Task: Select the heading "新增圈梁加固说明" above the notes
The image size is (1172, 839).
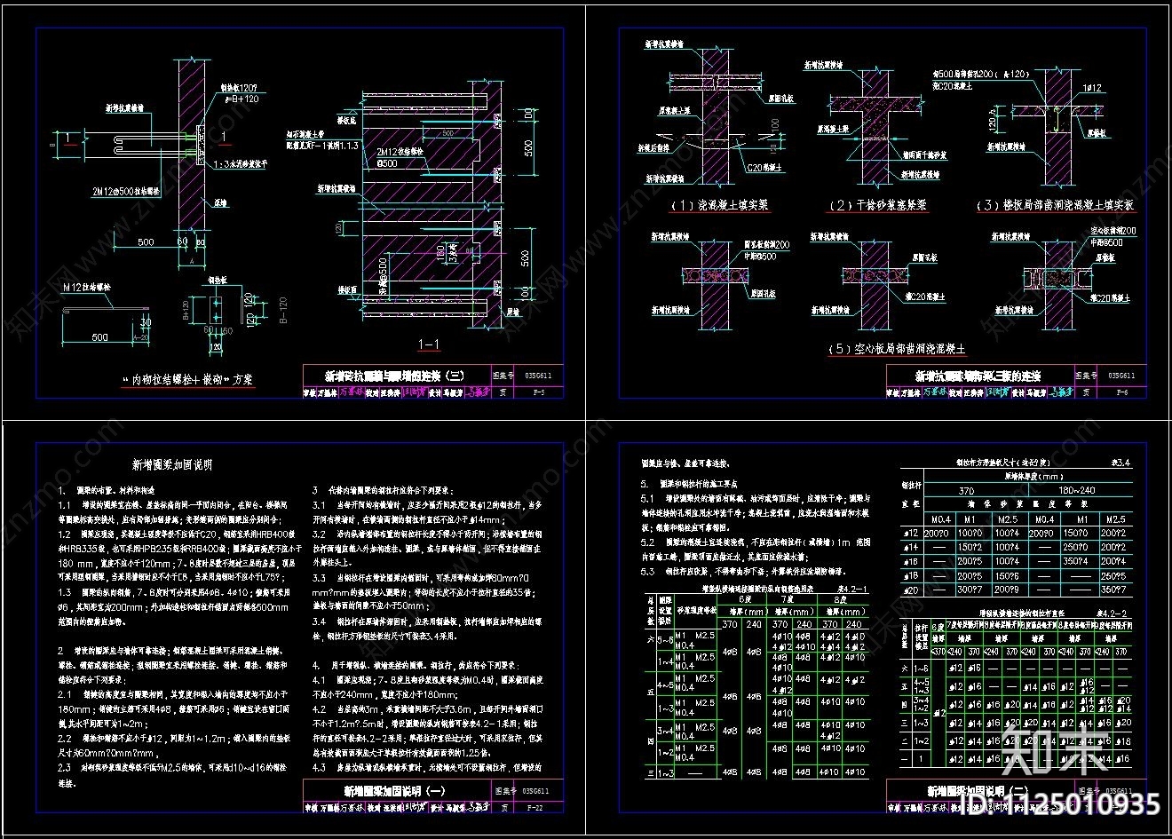Action: pos(172,464)
